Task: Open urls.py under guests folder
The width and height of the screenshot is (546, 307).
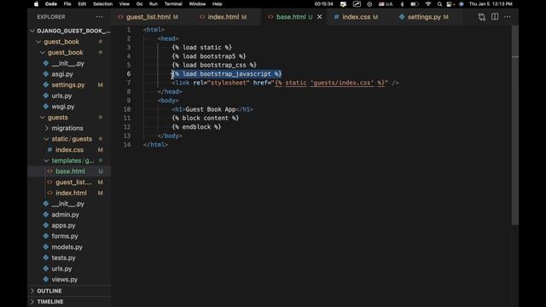Action: pos(61,269)
